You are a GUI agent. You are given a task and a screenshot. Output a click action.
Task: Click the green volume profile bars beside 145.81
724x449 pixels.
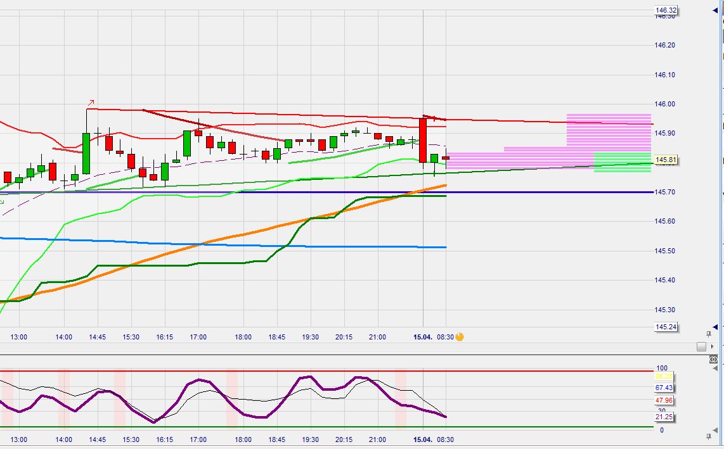(x=622, y=162)
